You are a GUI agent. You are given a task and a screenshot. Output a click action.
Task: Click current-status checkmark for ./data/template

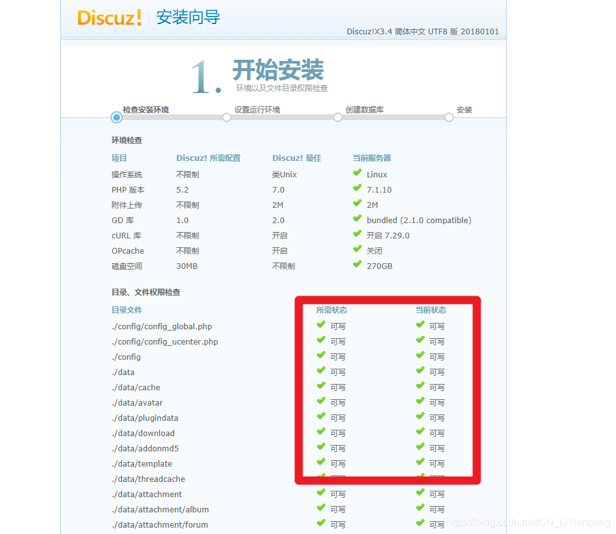[x=420, y=462]
